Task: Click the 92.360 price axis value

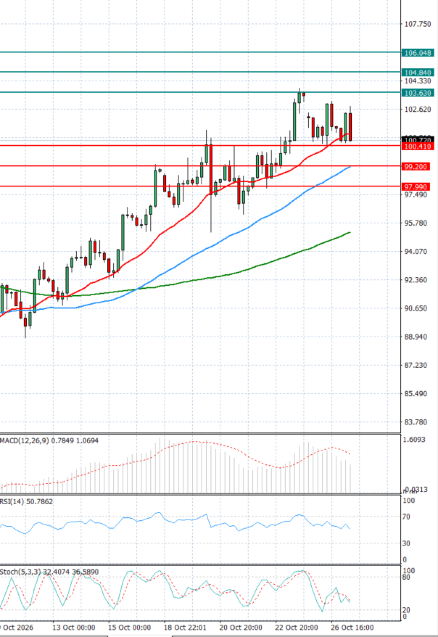Action: coord(415,280)
